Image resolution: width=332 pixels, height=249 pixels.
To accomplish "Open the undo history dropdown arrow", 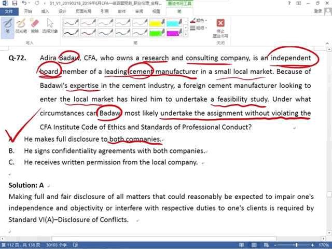I will click(29, 3).
